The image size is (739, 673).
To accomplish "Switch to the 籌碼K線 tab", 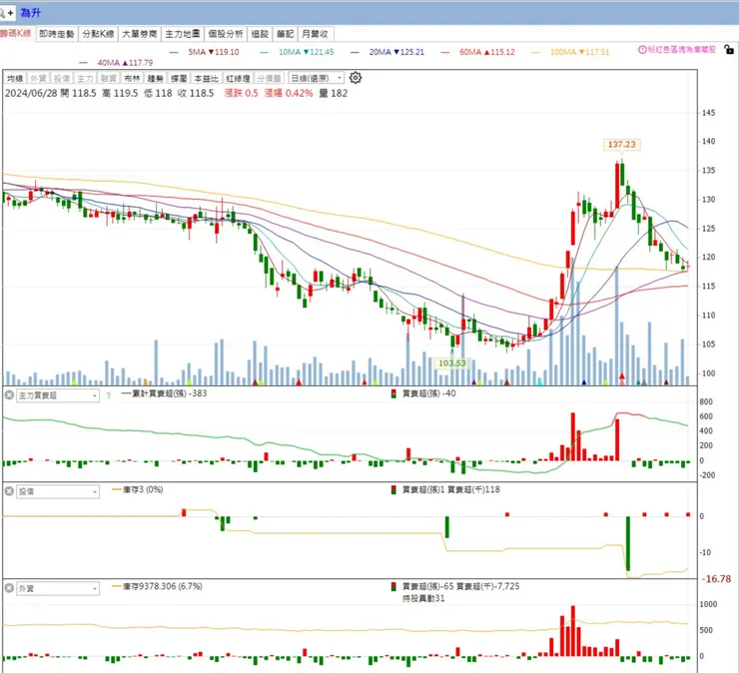I will pos(16,34).
